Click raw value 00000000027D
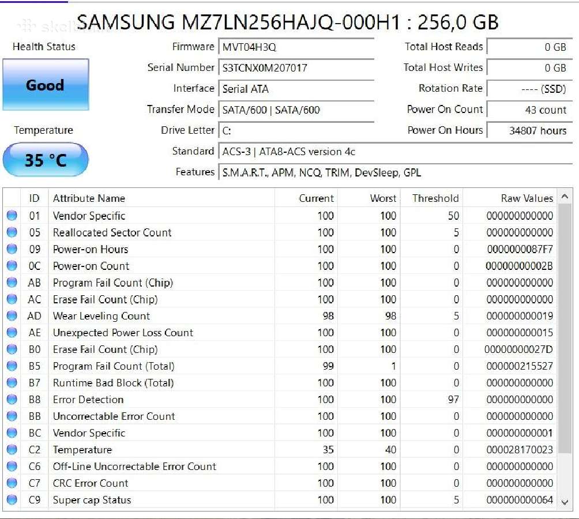 518,349
